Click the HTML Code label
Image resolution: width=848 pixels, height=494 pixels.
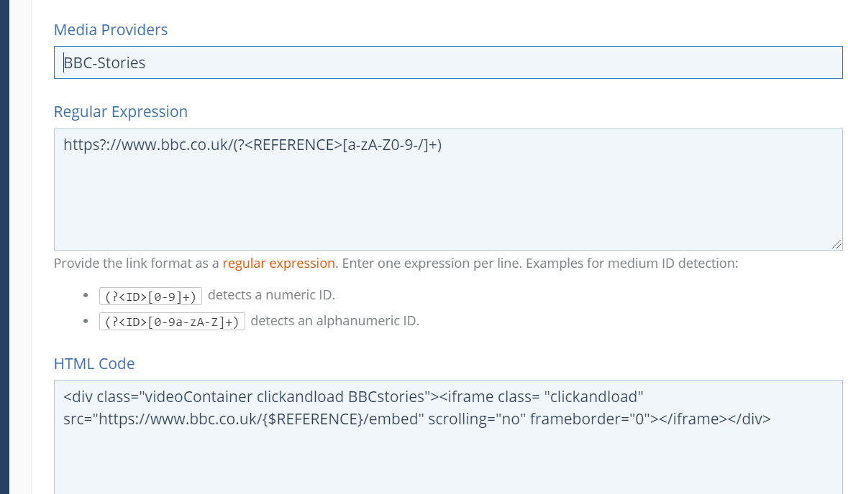94,363
